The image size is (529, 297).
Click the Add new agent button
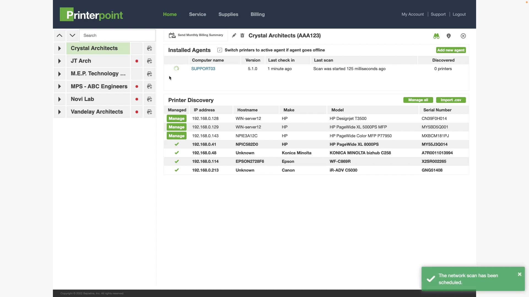(451, 50)
